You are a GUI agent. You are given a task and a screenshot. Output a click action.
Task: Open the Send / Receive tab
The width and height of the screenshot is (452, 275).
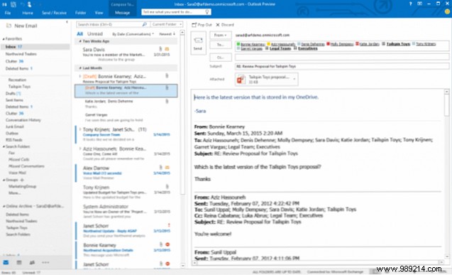pyautogui.click(x=54, y=13)
